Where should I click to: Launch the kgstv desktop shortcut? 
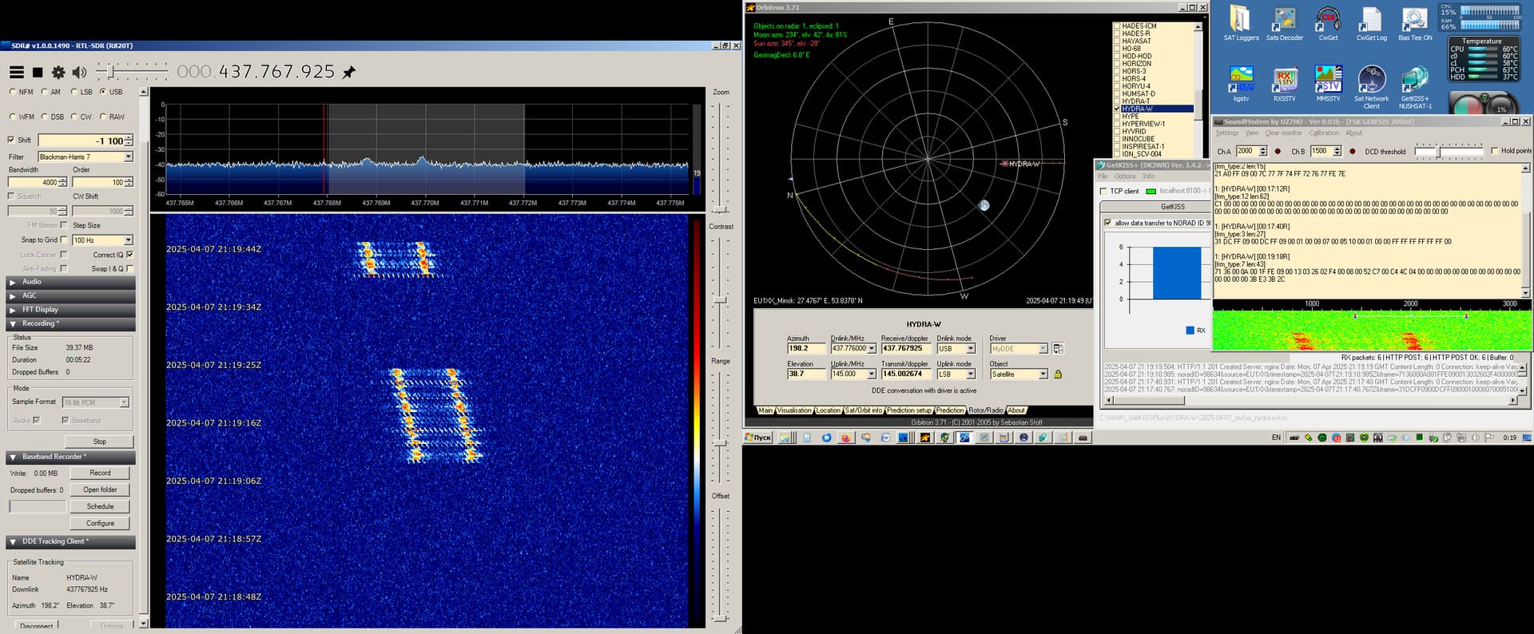coord(1241,82)
